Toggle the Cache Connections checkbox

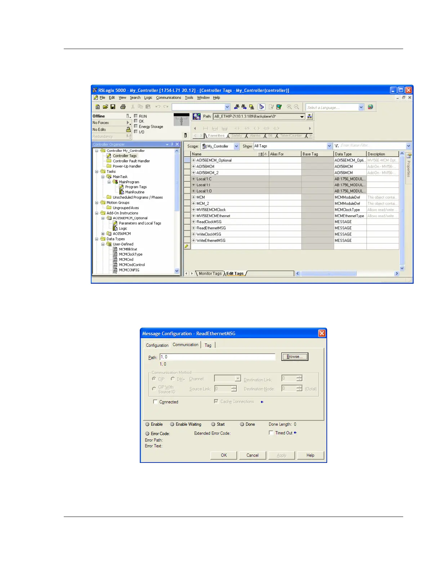pos(216,402)
